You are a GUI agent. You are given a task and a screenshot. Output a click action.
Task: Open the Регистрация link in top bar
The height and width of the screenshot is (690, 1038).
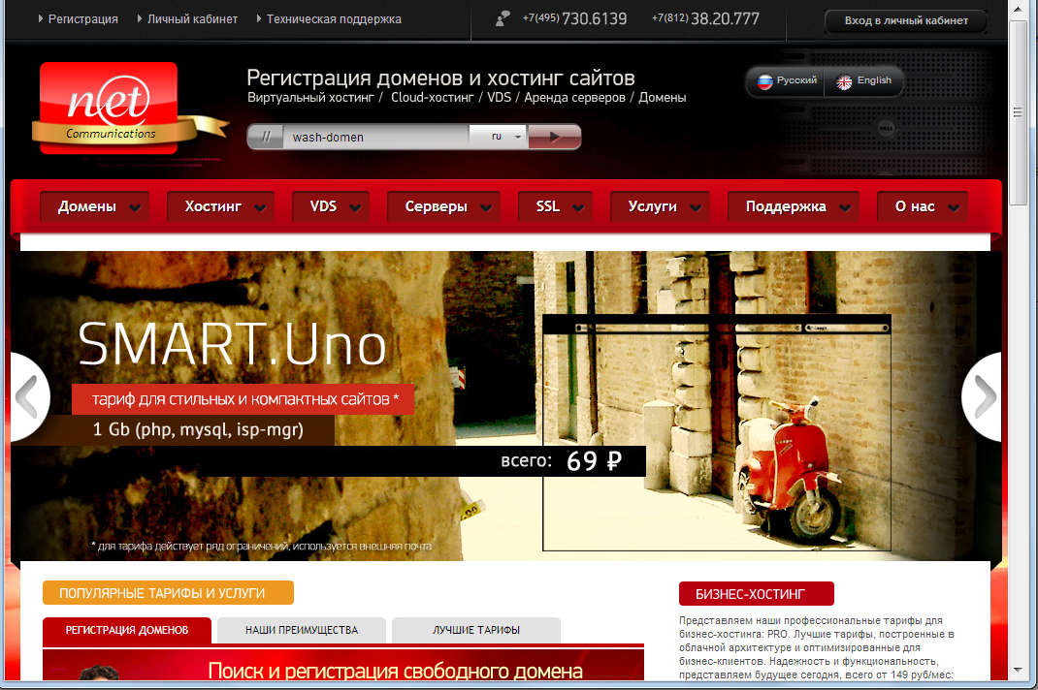coord(83,18)
